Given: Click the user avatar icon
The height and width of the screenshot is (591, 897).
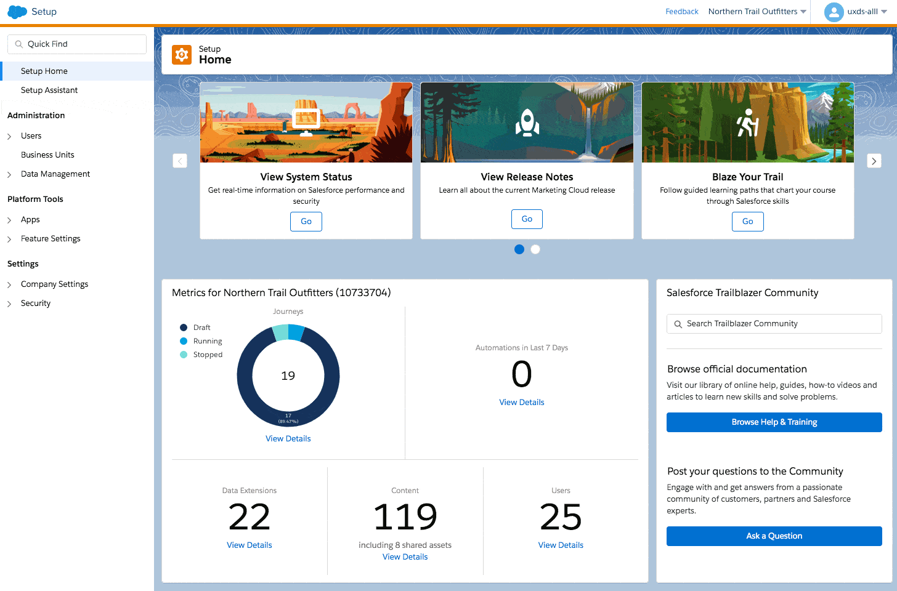Looking at the screenshot, I should [x=834, y=12].
